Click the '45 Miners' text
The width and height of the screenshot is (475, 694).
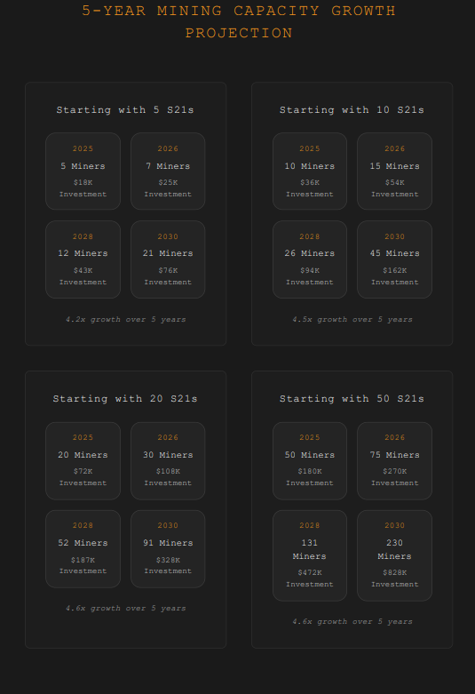coord(394,253)
